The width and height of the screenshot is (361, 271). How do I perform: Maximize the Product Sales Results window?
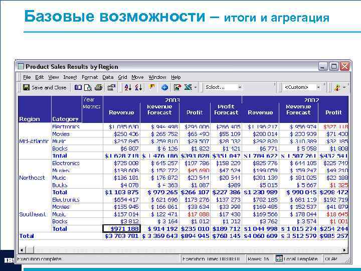(333, 66)
